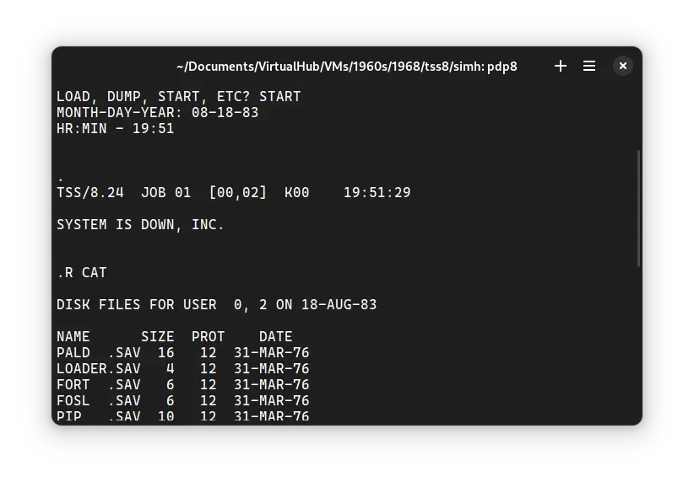Click the MONTH-DAY-YEAR 08-18-83 line
Viewport: 694px width, 482px height.
point(157,112)
